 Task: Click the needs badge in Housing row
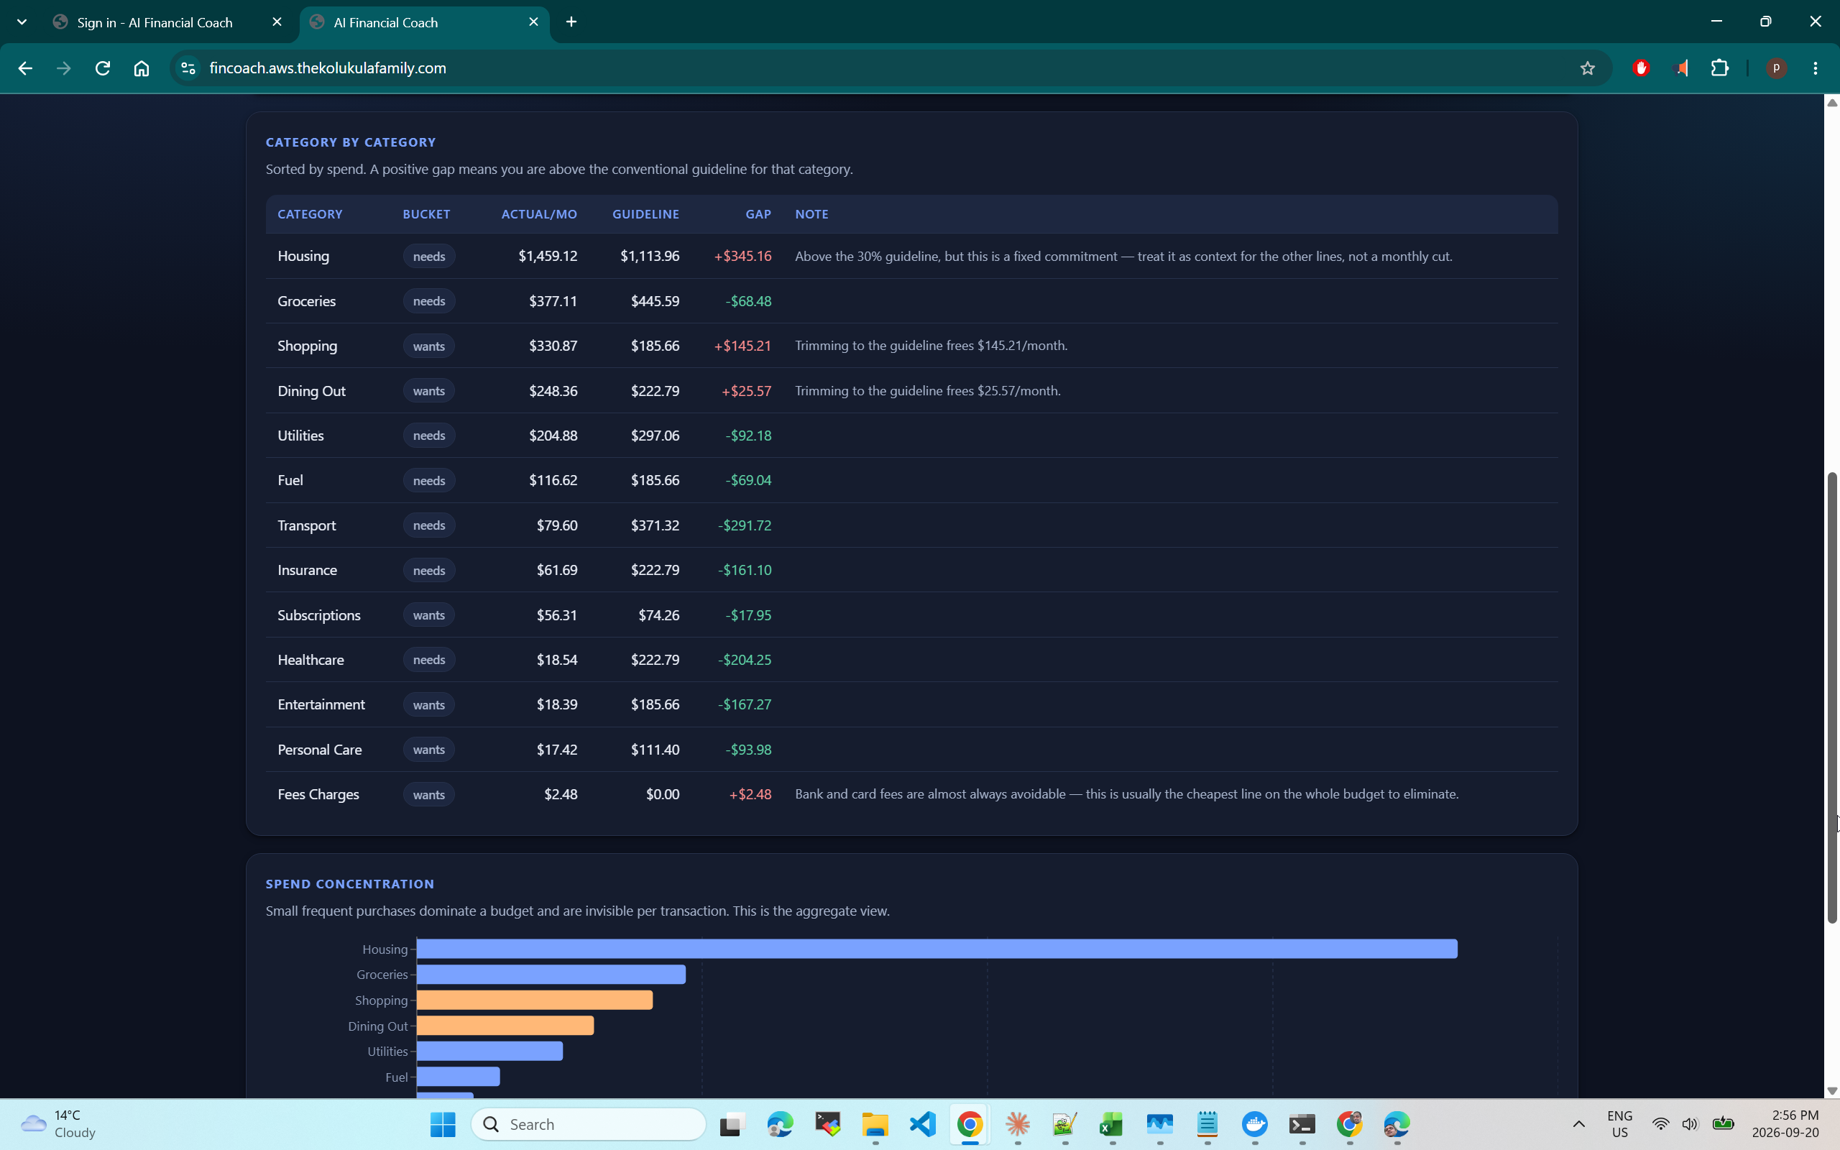coord(429,257)
